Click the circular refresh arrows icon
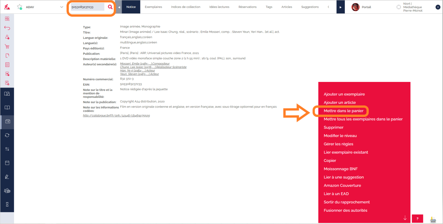 (x=7, y=135)
